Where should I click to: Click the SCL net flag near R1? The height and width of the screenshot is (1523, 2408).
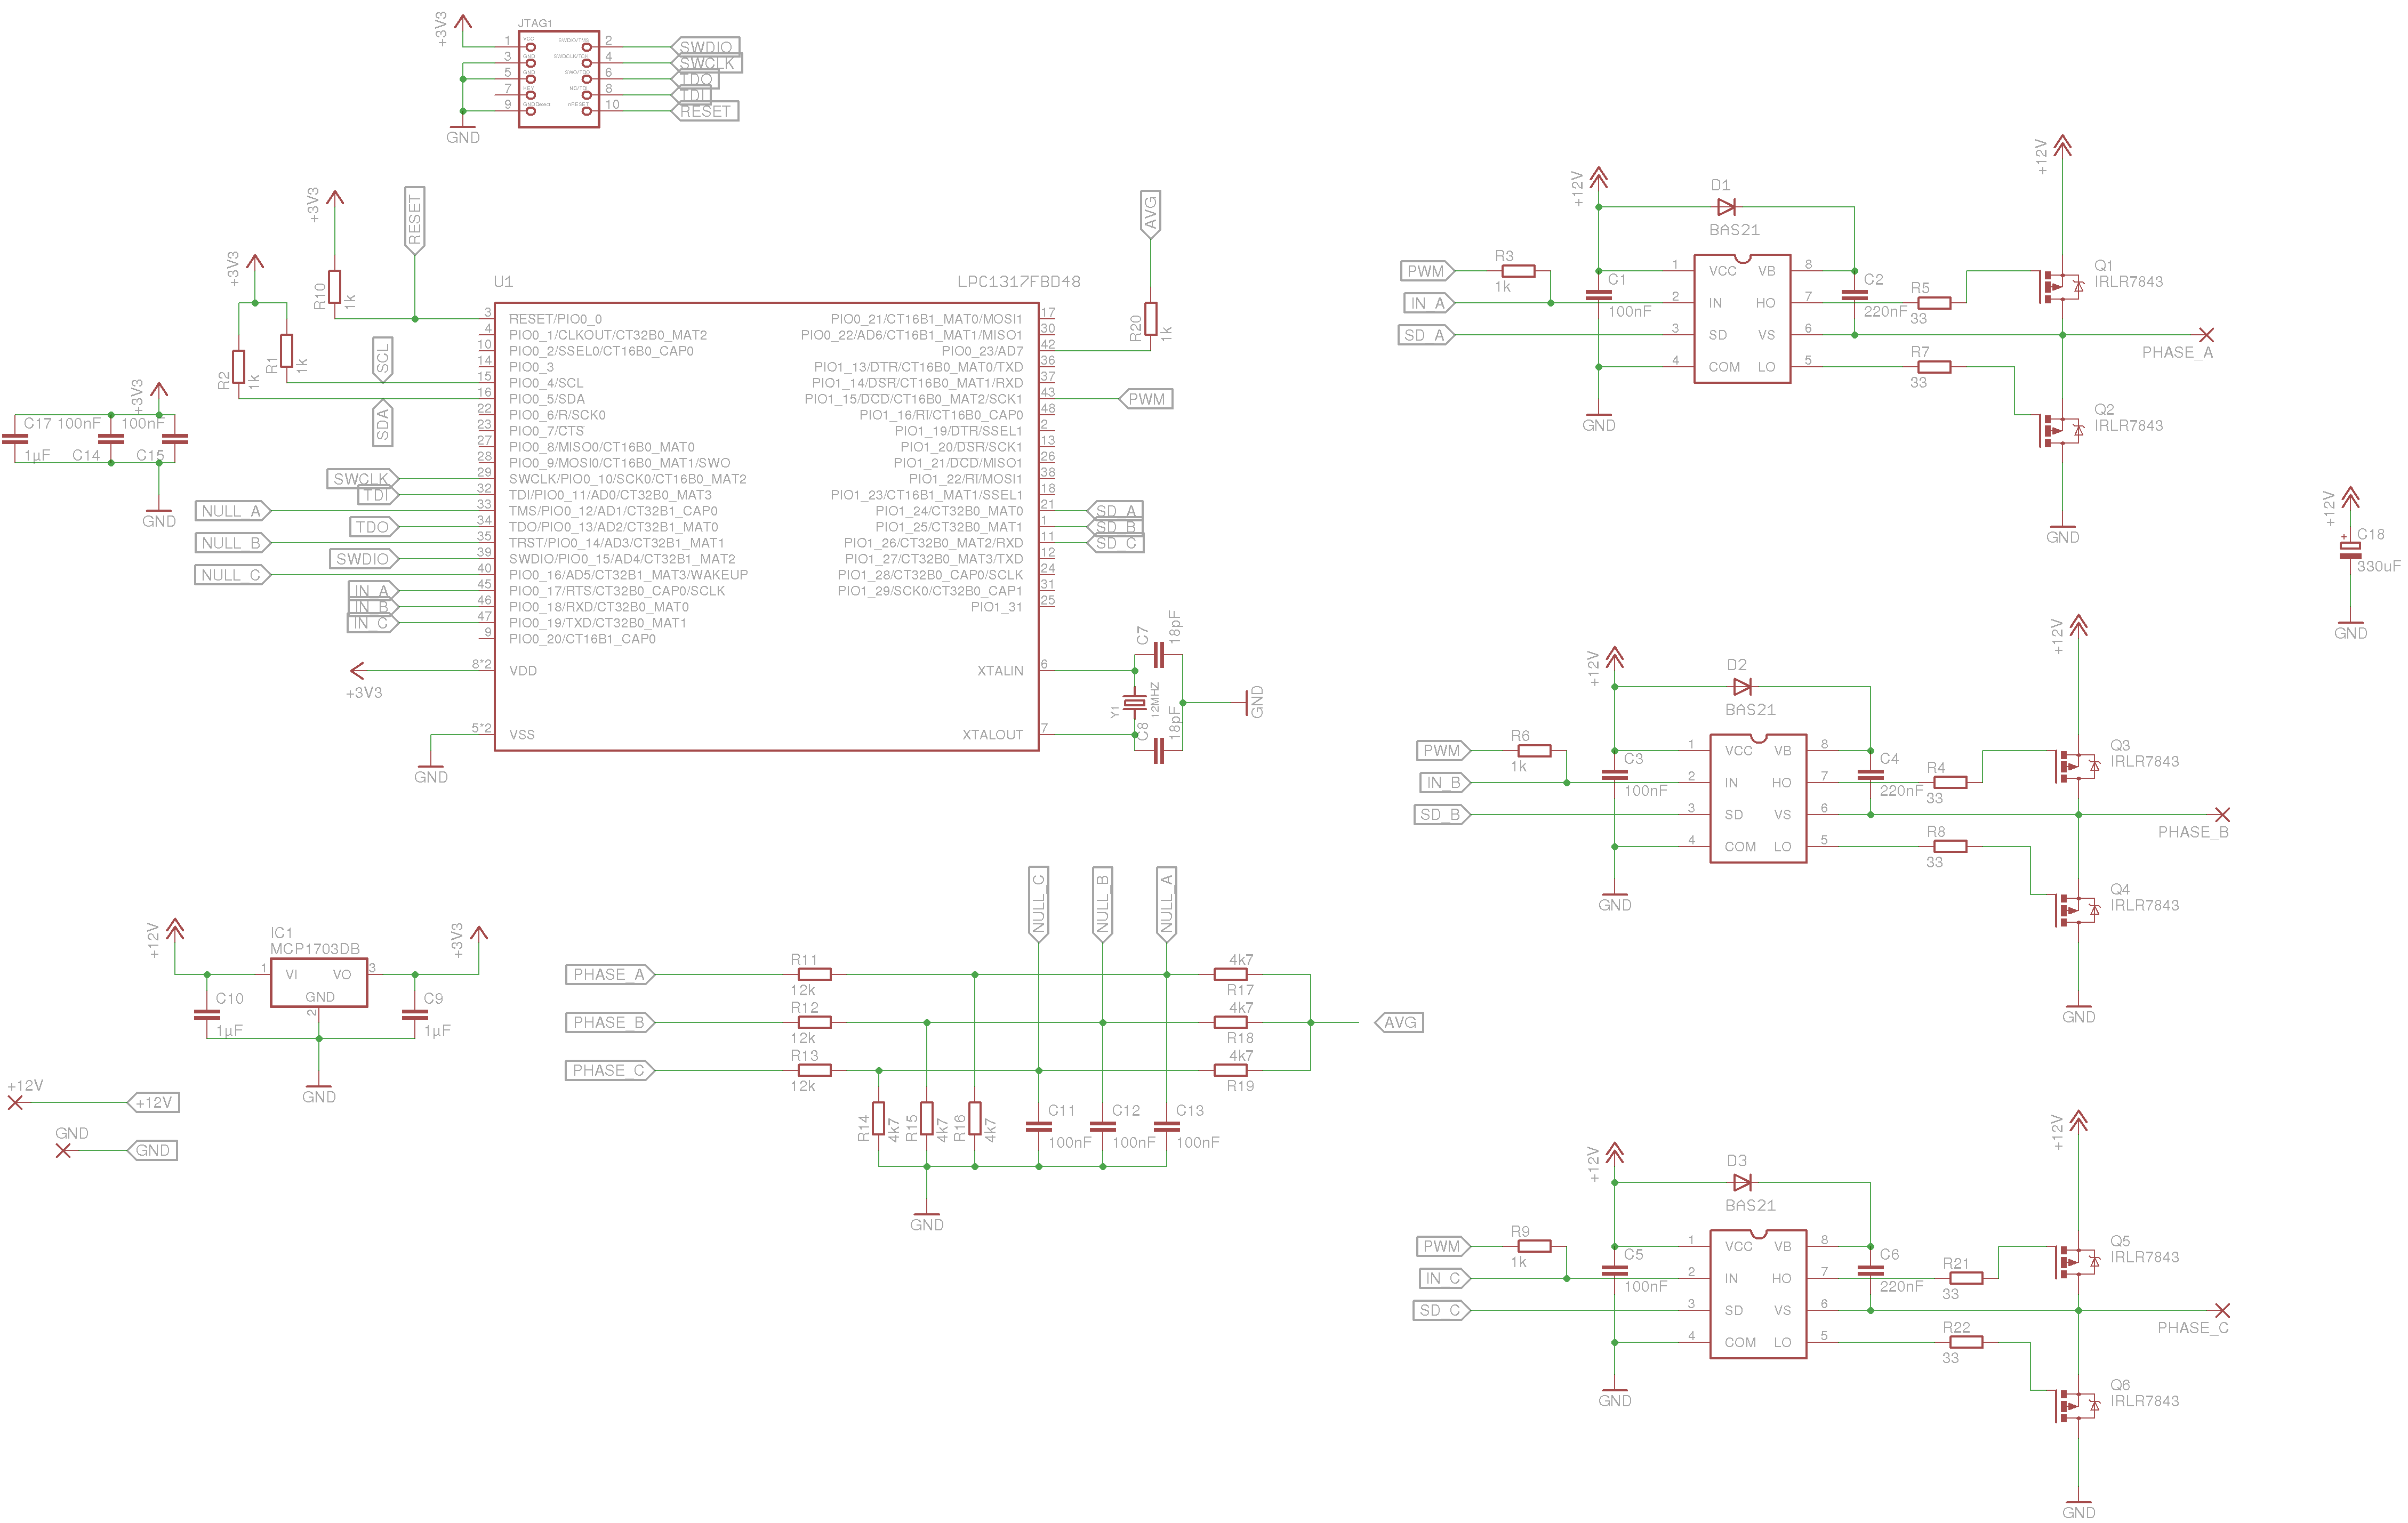(383, 359)
